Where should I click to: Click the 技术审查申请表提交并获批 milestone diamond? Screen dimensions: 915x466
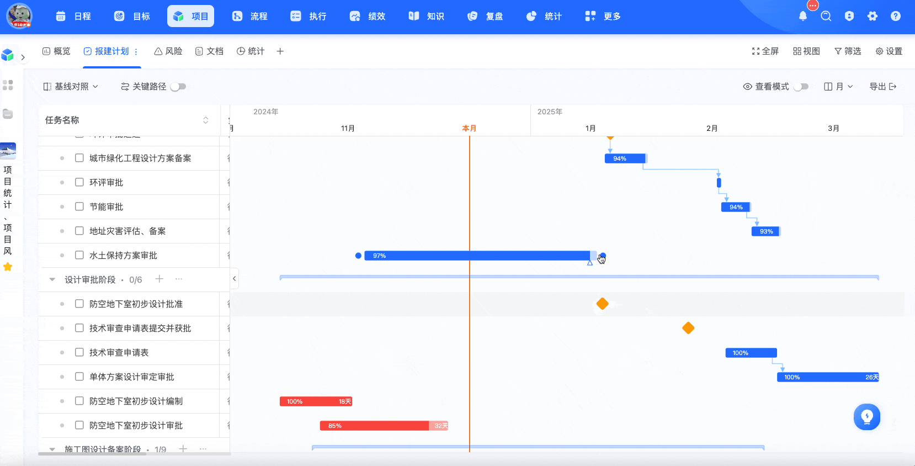[x=688, y=328]
